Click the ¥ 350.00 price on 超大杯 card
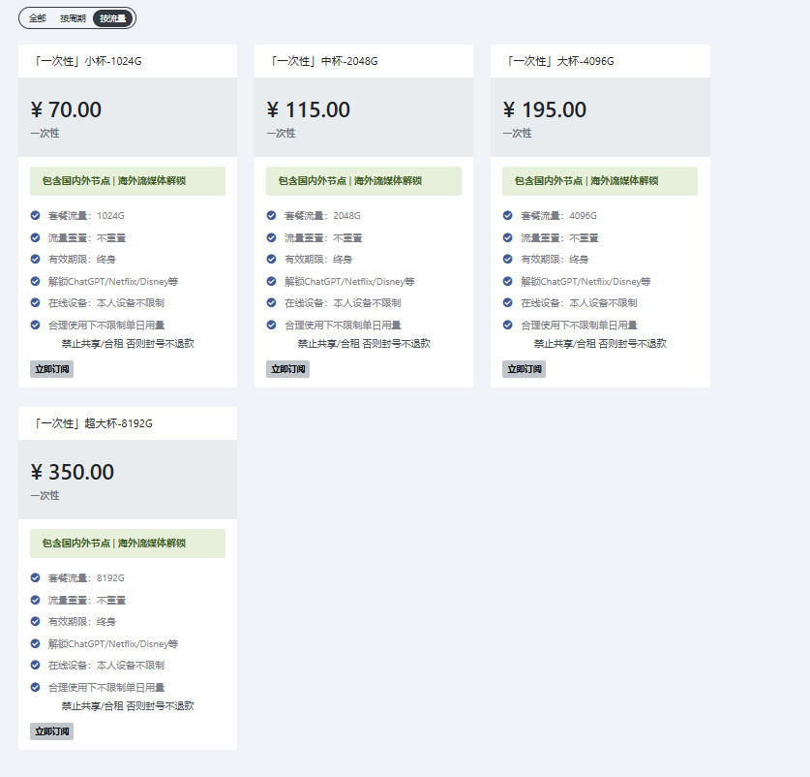This screenshot has width=810, height=777. coord(73,473)
